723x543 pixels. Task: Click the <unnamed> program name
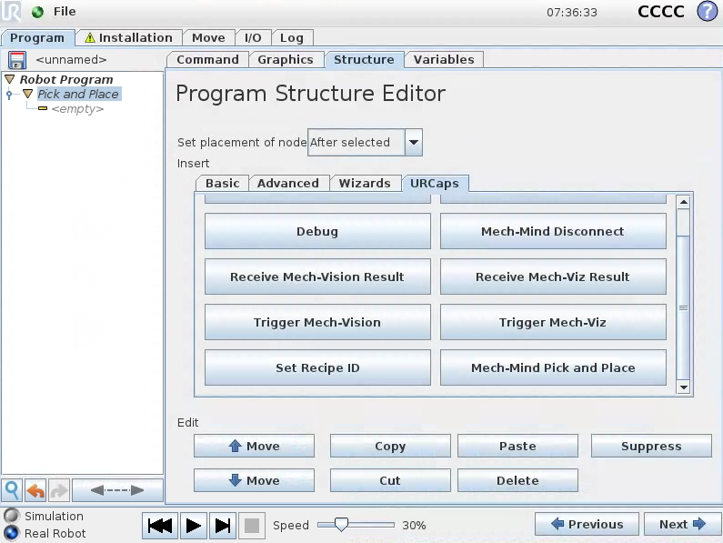click(72, 59)
